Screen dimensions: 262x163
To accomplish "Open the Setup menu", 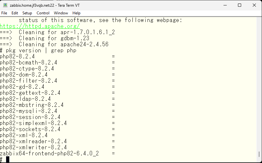I will [27, 13].
